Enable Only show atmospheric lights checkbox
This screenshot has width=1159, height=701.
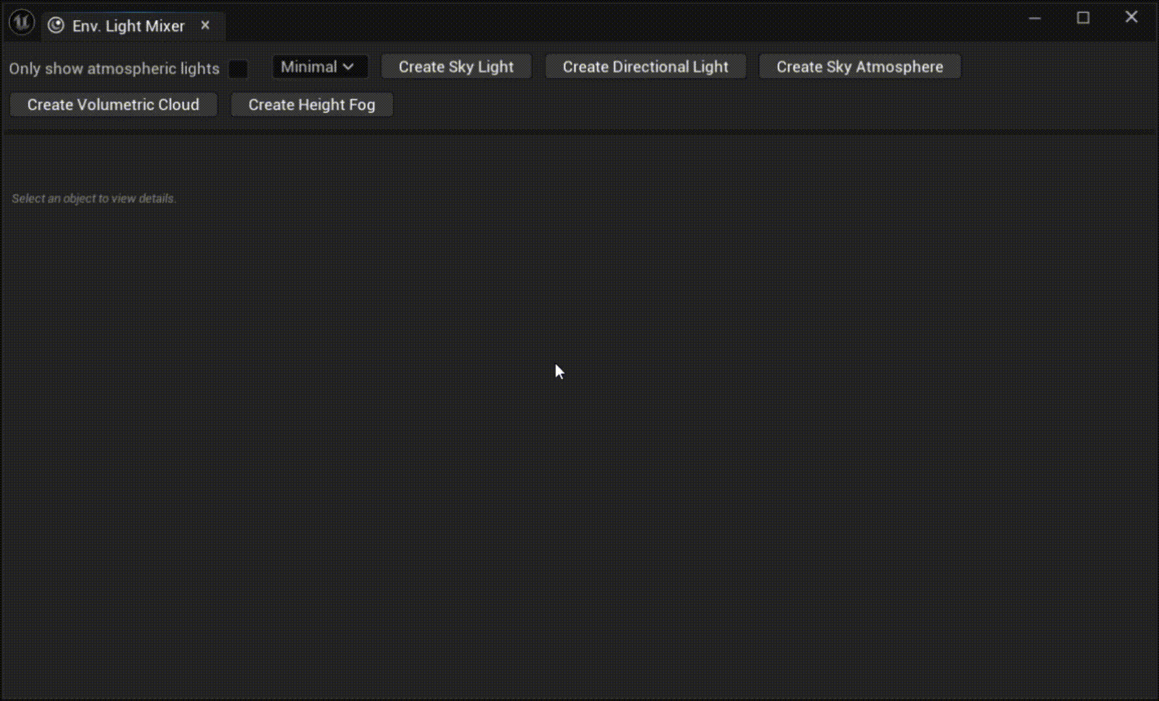click(238, 69)
